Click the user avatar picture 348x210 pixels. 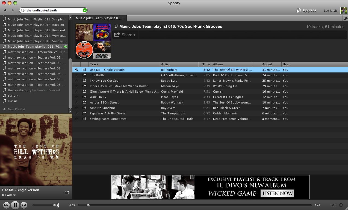click(x=344, y=11)
